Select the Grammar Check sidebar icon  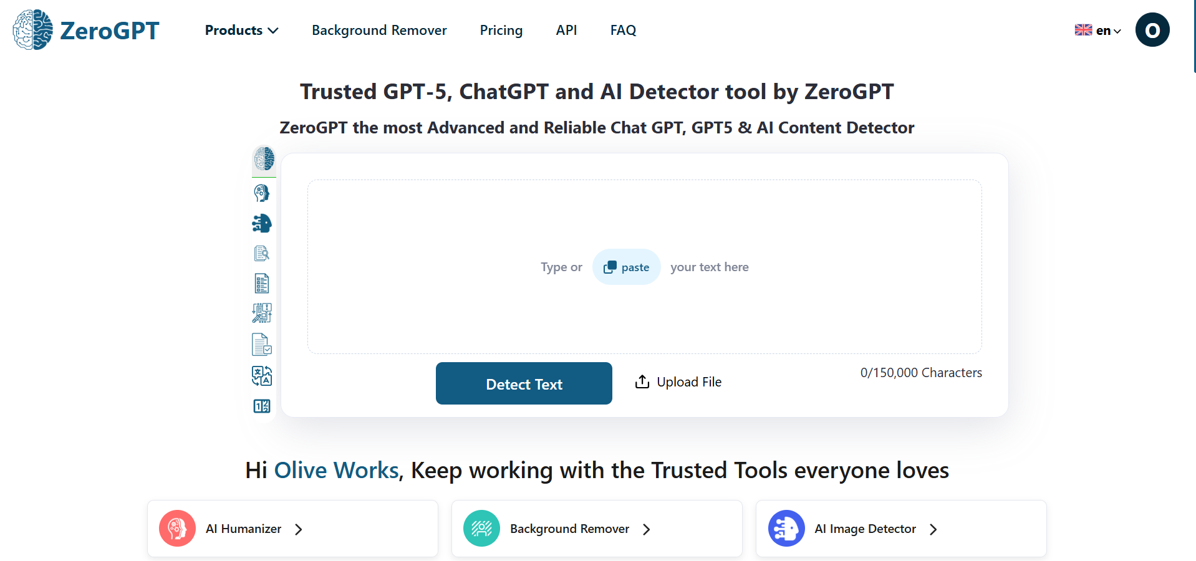pyautogui.click(x=261, y=344)
